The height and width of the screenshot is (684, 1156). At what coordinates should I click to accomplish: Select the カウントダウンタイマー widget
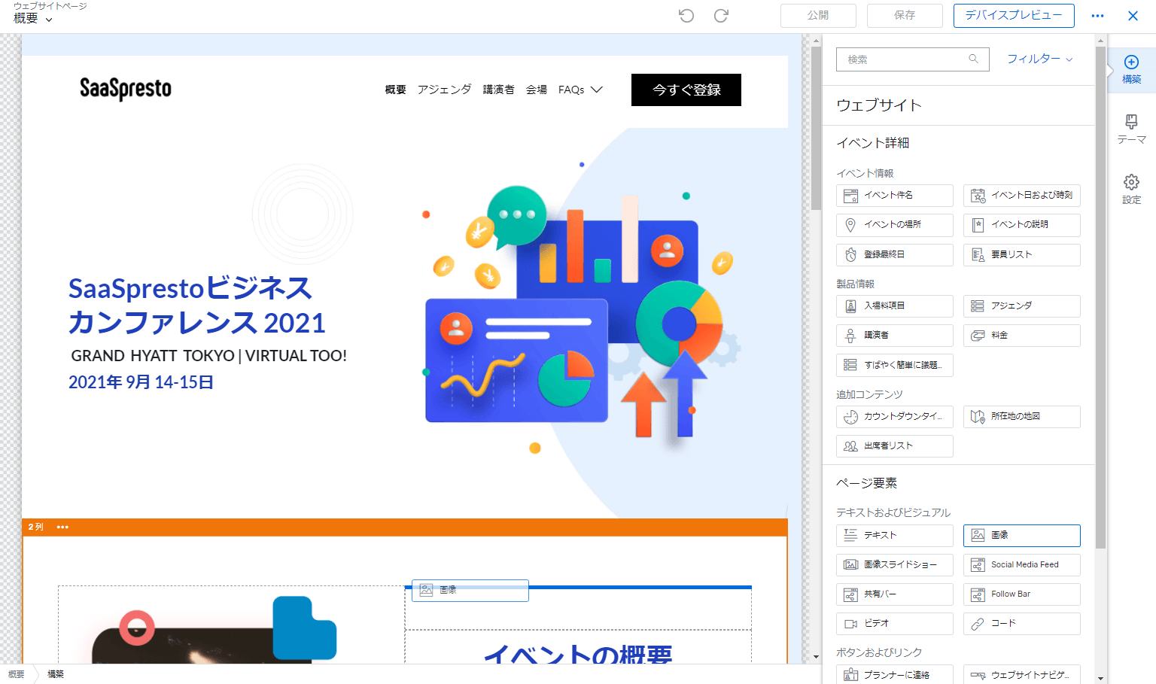coord(895,417)
